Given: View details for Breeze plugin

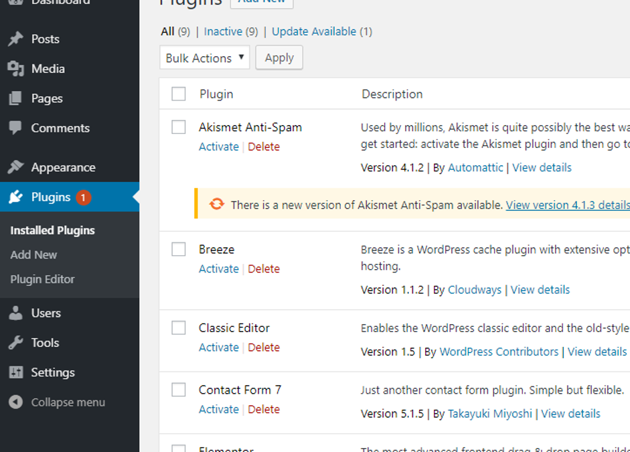Looking at the screenshot, I should pos(540,290).
